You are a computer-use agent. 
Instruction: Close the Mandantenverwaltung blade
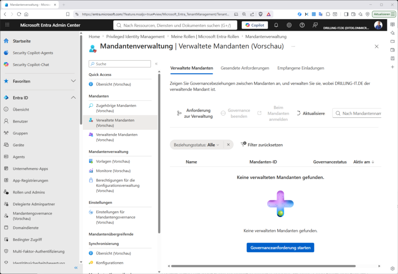click(376, 46)
